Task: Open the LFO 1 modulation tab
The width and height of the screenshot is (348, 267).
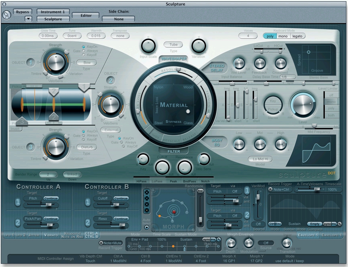Action: [x=9, y=235]
